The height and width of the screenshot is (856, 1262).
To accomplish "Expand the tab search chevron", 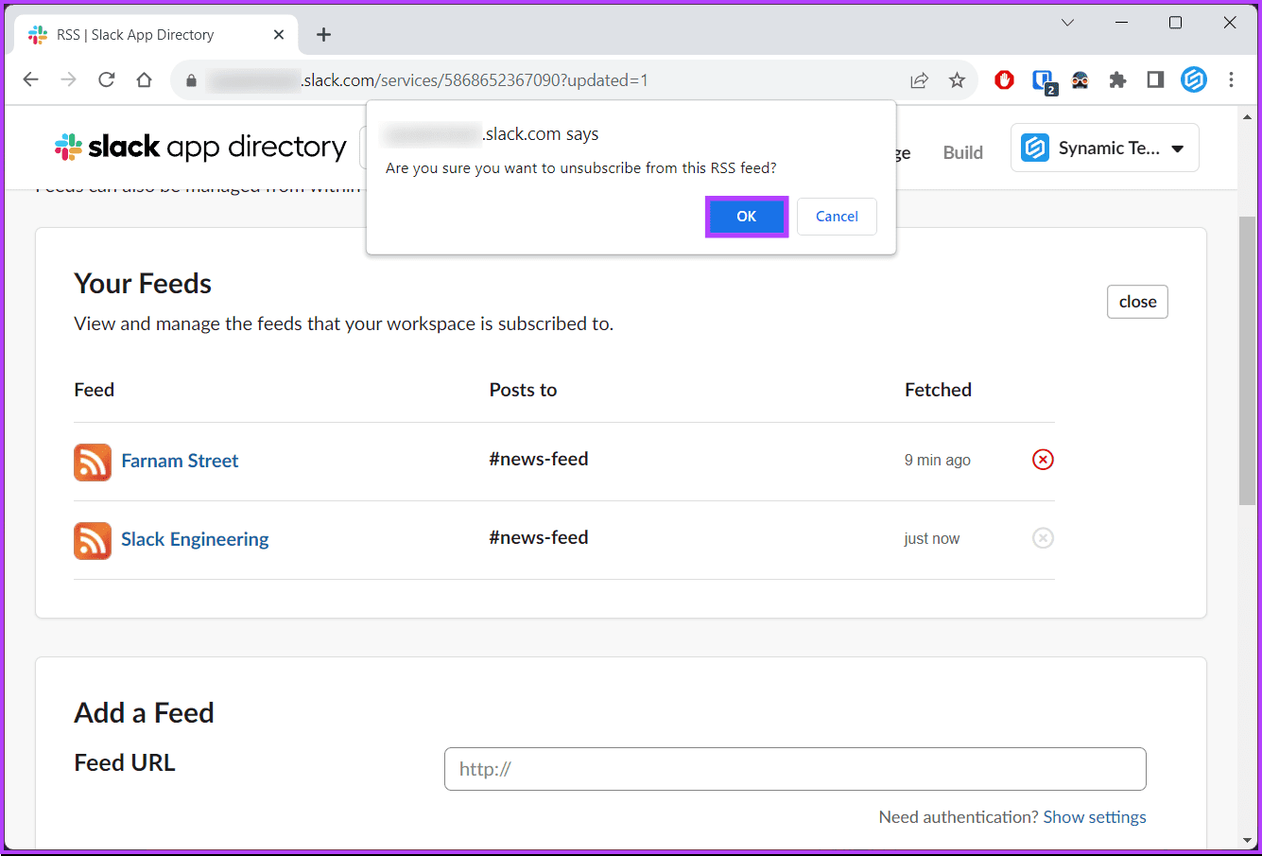I will [1067, 23].
